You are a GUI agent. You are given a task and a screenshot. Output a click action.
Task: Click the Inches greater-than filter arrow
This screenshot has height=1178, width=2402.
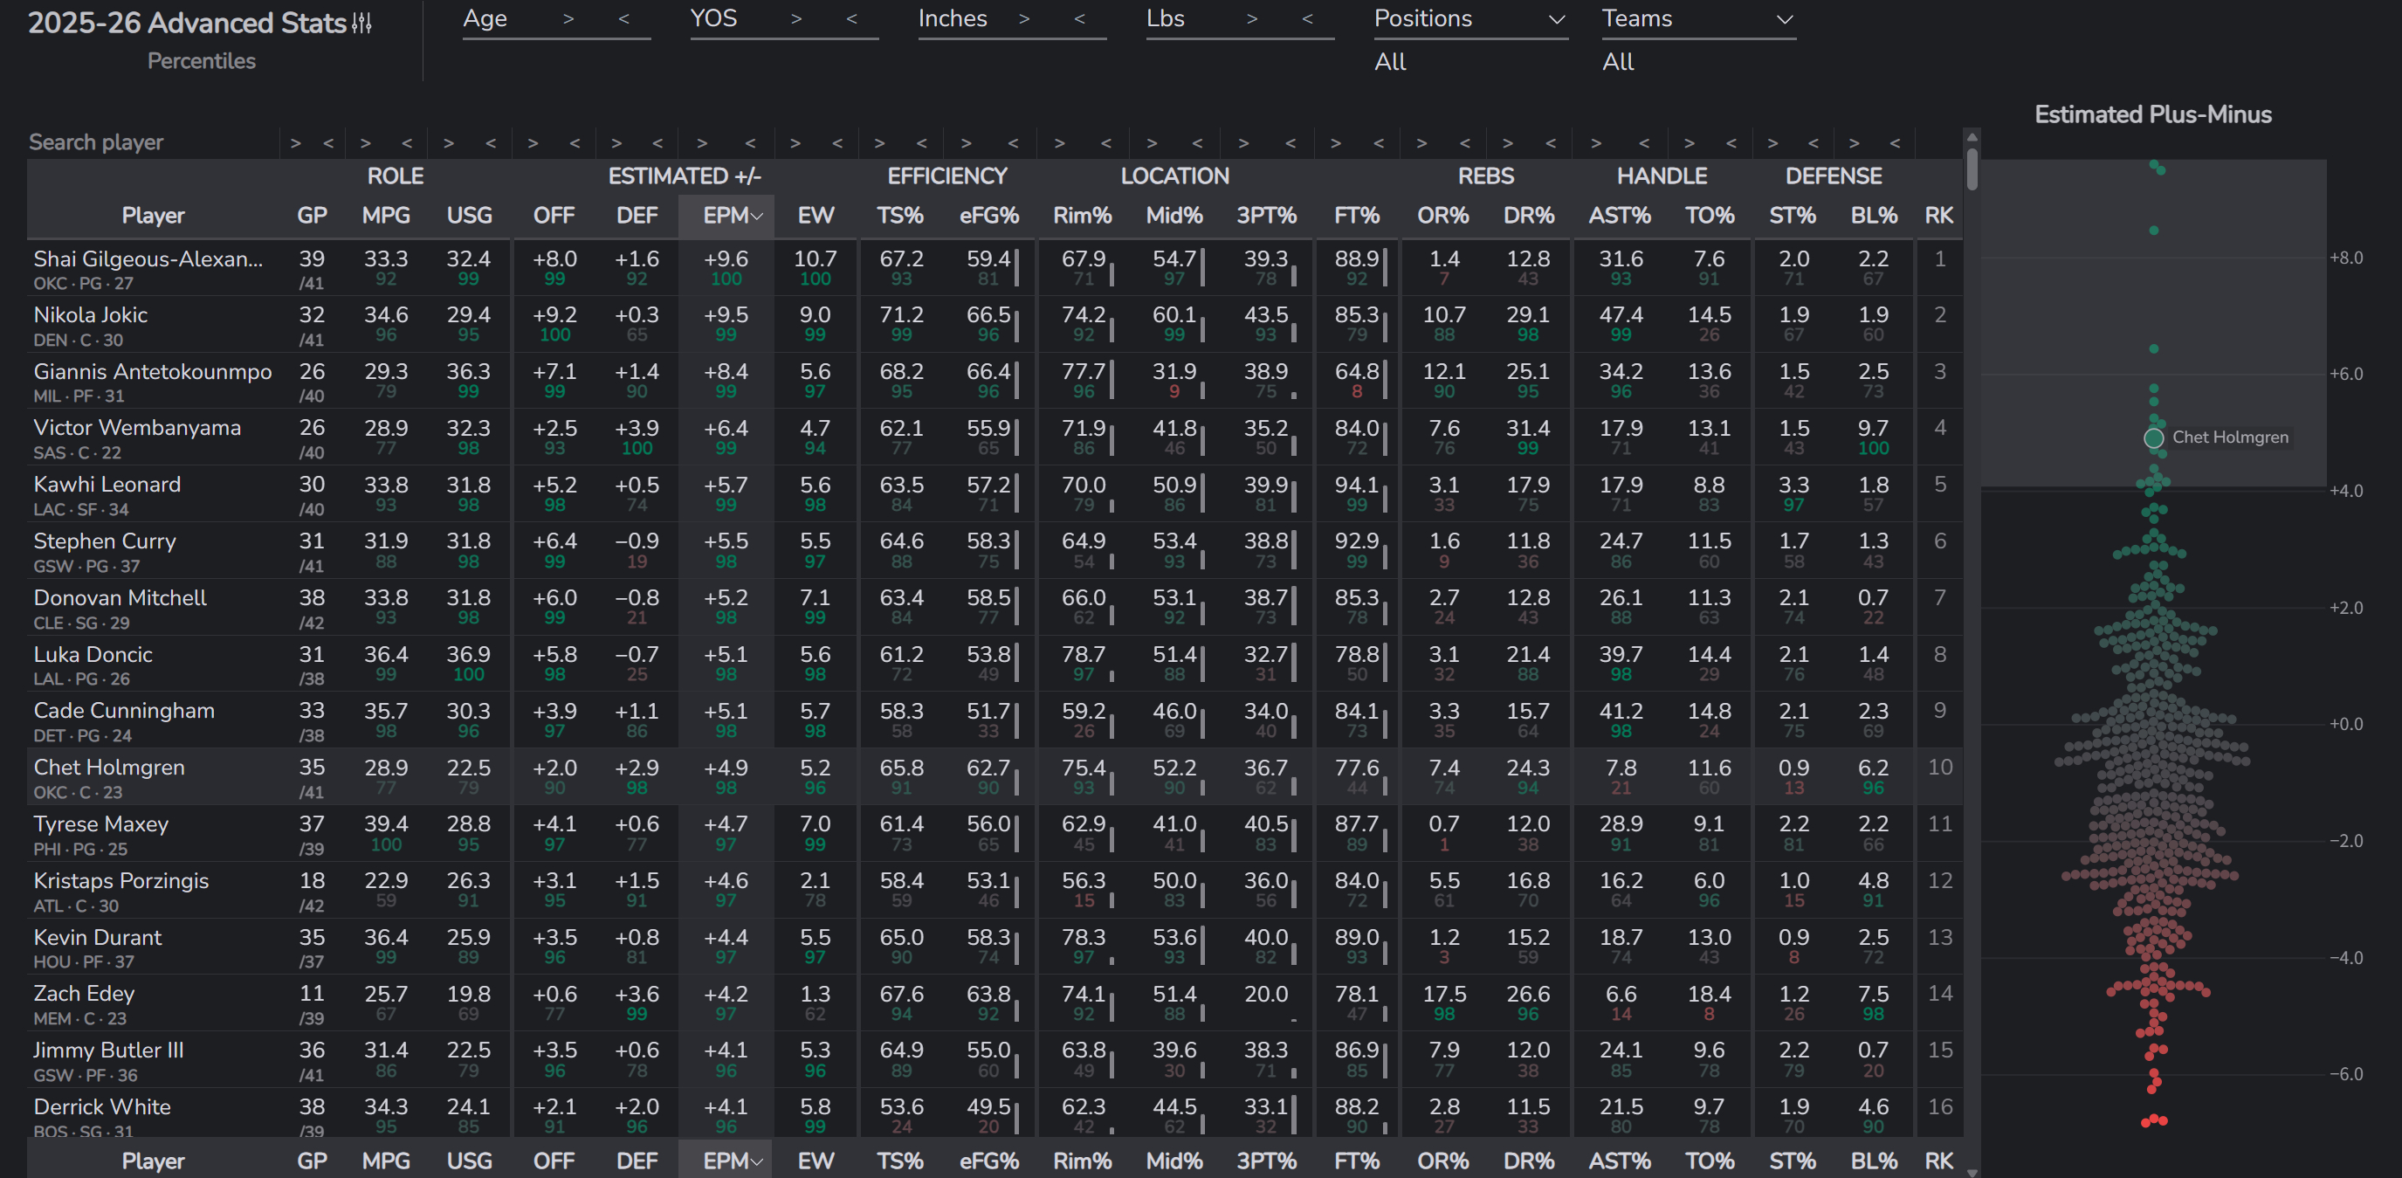[x=1024, y=19]
